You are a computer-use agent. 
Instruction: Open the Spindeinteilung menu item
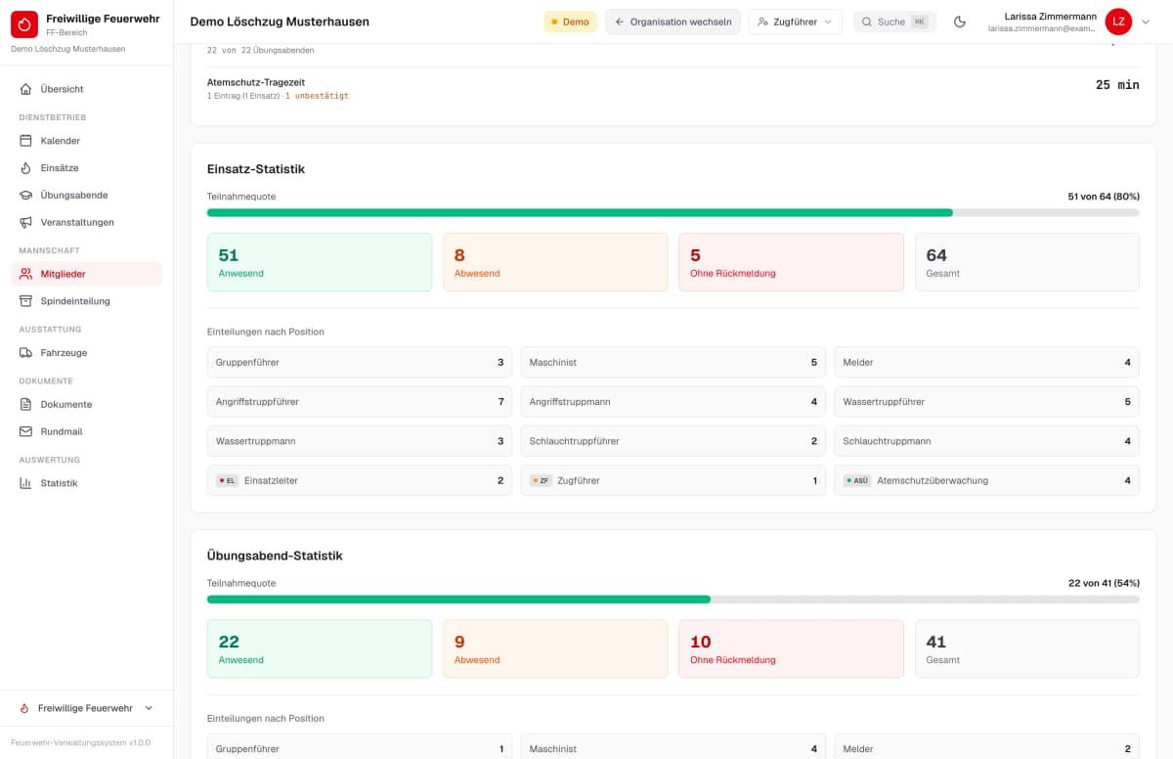(x=86, y=301)
